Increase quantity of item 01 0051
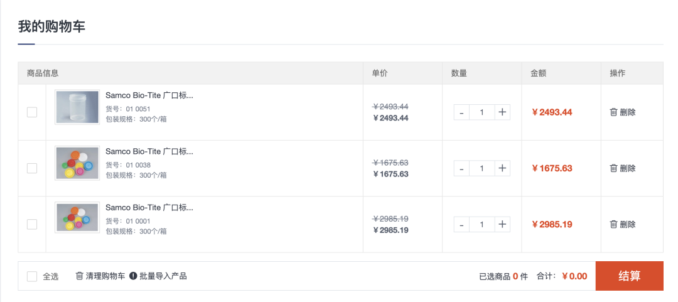678x302 pixels. (x=502, y=112)
